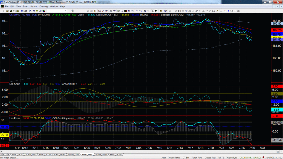
Task: Open the Insert menu
Action: 26,7
